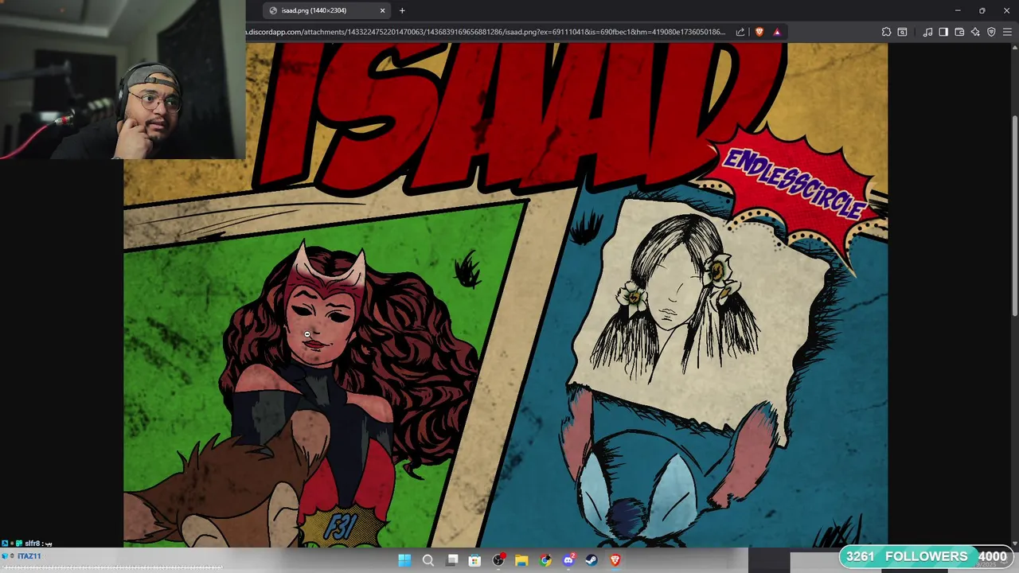Click the vertical page scrollbar thumb
Image resolution: width=1019 pixels, height=573 pixels.
click(x=1014, y=216)
